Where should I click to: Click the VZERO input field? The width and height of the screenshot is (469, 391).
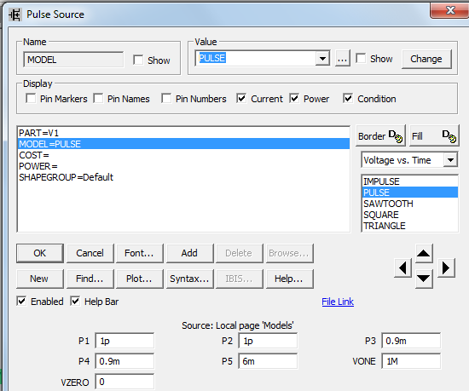(124, 382)
